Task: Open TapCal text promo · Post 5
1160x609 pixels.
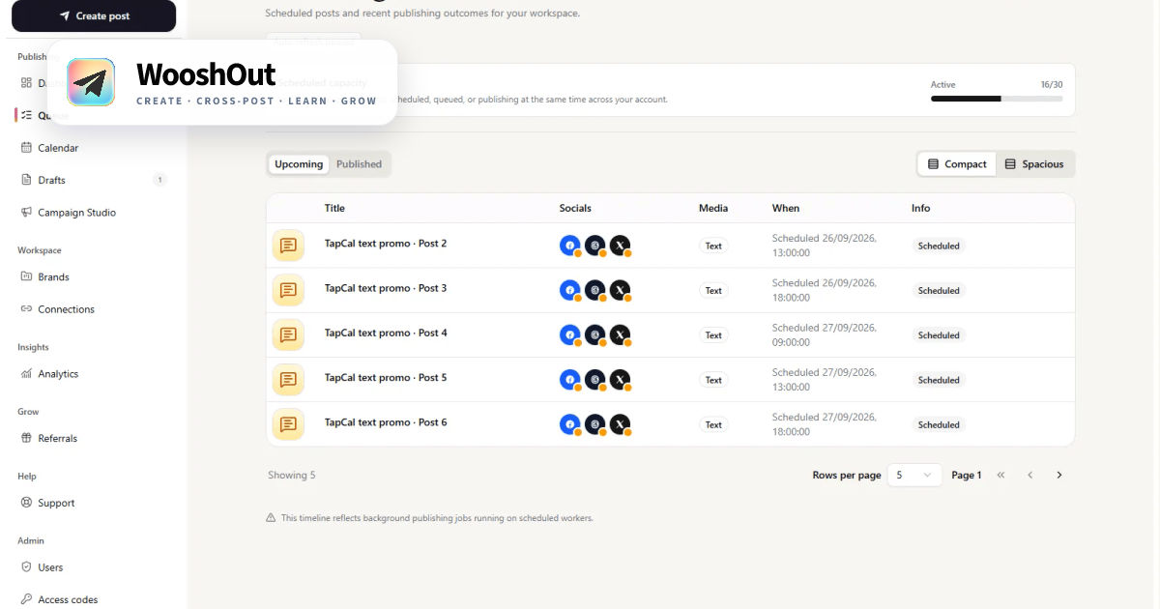Action: coord(386,377)
